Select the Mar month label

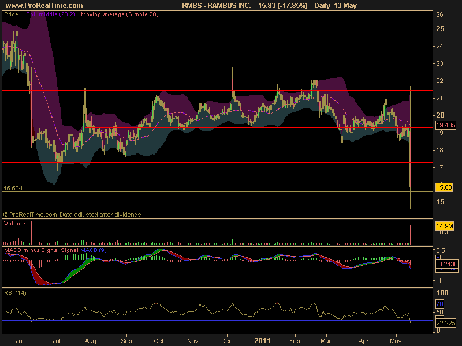[326, 341]
